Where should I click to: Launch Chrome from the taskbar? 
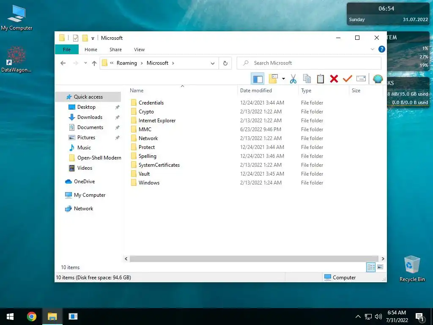[x=31, y=317]
